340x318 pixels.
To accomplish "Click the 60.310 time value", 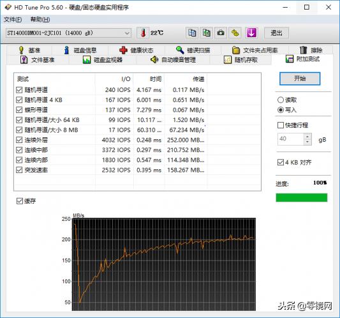I will (x=149, y=130).
